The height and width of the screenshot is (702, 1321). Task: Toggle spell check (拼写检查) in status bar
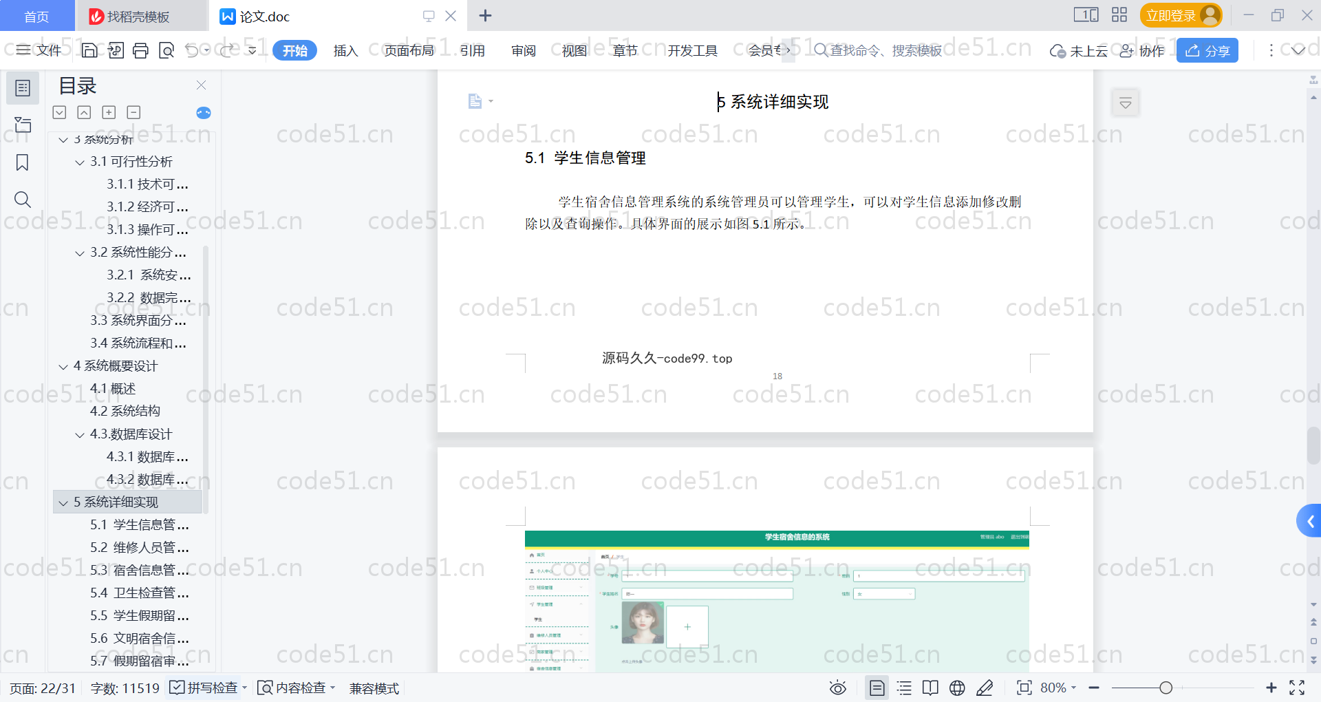point(204,688)
